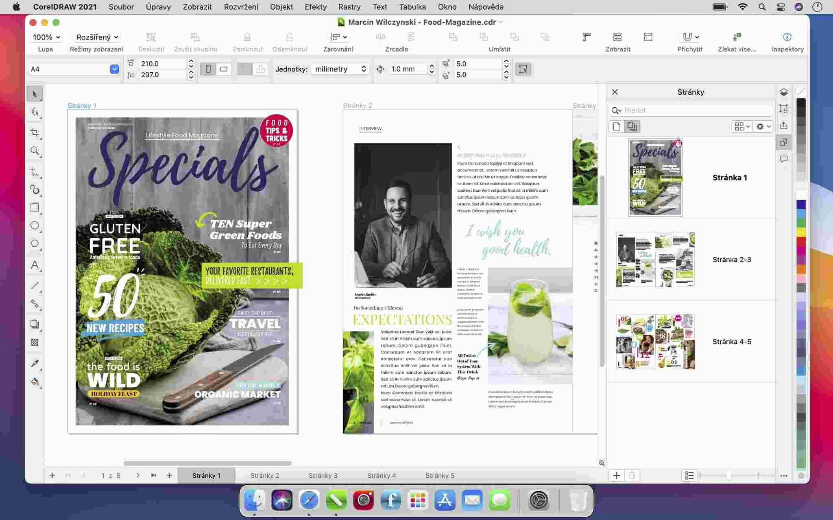This screenshot has height=520, width=833.
Task: Expand the milimetry units dropdown
Action: 340,69
